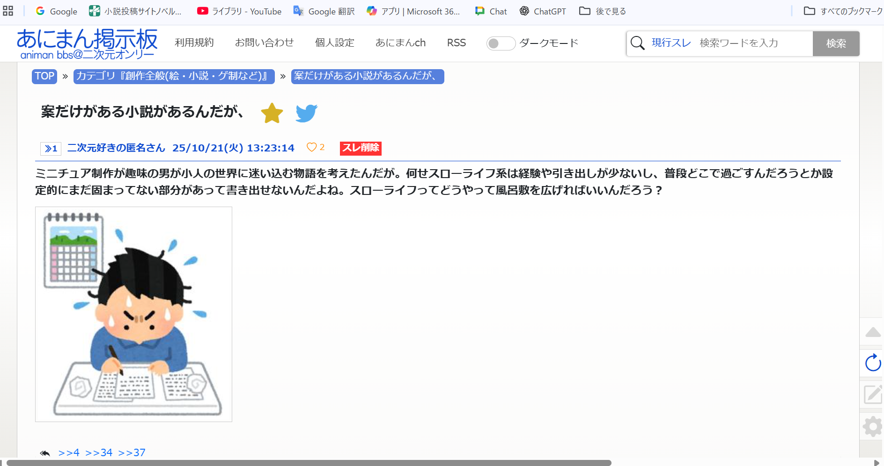Open the settings gear icon in sidebar
Screen dimensions: 884x466
pyautogui.click(x=873, y=426)
